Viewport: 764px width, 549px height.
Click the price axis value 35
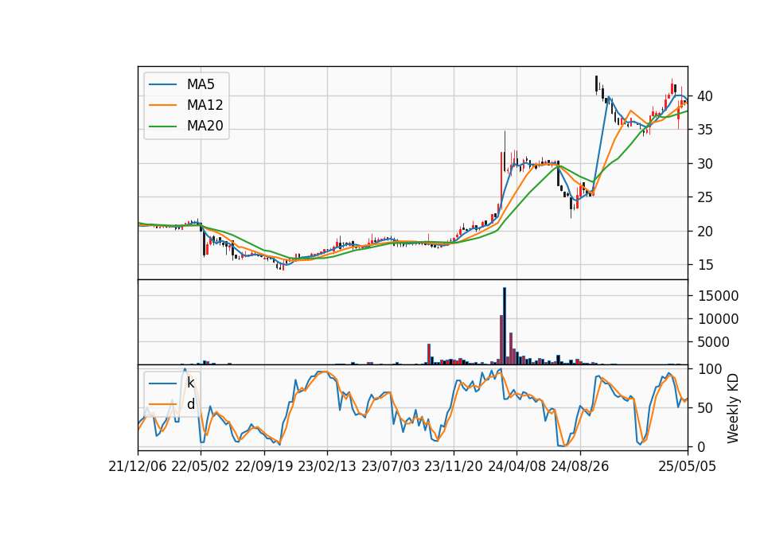point(704,130)
